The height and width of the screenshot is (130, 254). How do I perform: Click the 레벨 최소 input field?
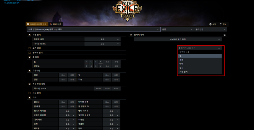coord(63,75)
